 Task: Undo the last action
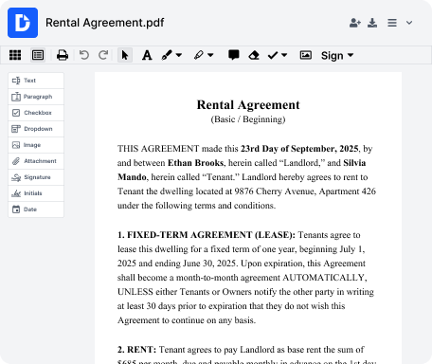coord(84,55)
